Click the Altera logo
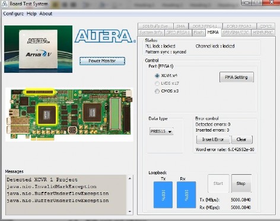 105,36
